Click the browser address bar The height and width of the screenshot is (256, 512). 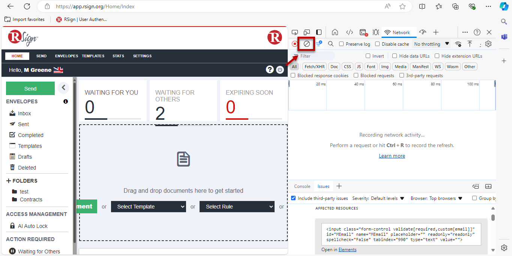218,6
